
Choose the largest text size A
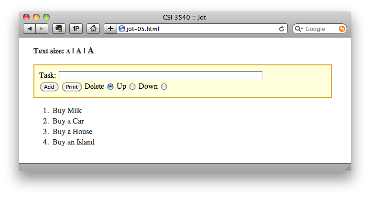coord(91,51)
